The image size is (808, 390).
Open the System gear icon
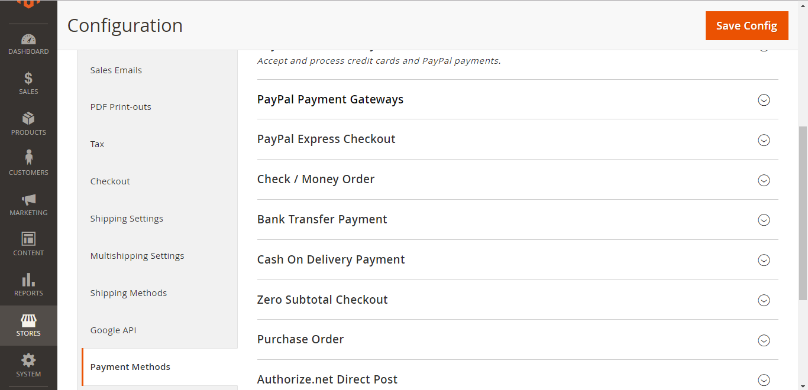click(x=28, y=360)
